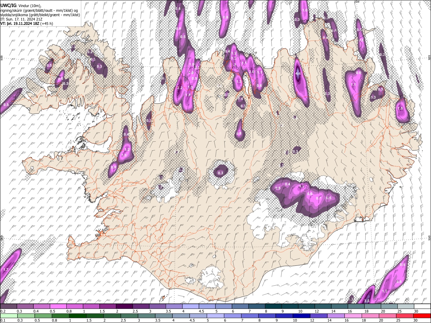Click the 'VT: þri. 19.11.2024 18Z' valid time

point(20,24)
